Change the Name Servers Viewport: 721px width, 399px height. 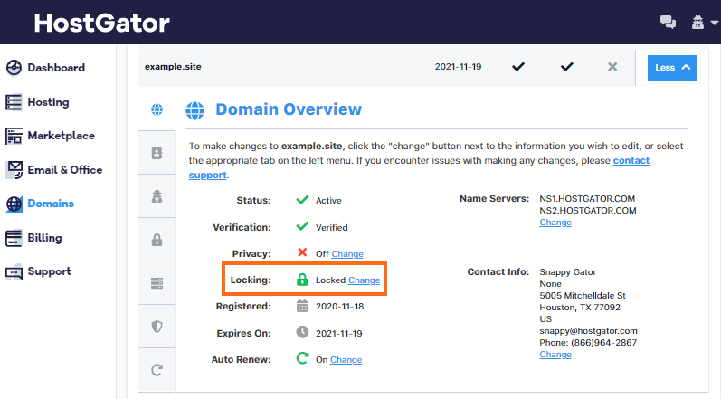pos(555,222)
